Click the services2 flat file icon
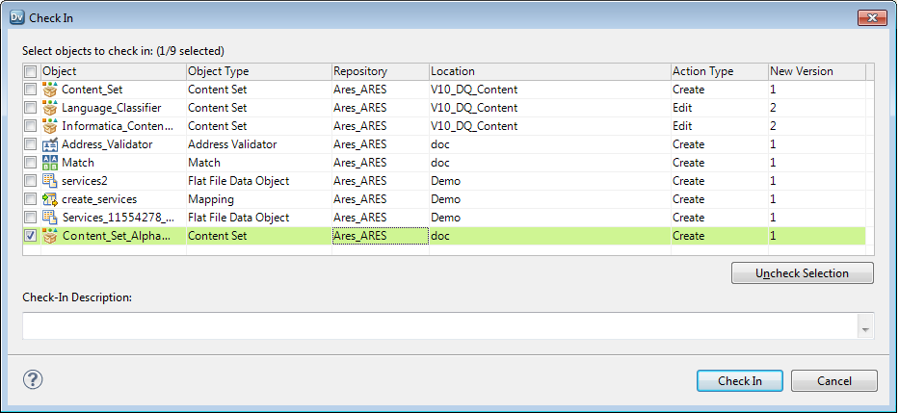 pyautogui.click(x=50, y=181)
